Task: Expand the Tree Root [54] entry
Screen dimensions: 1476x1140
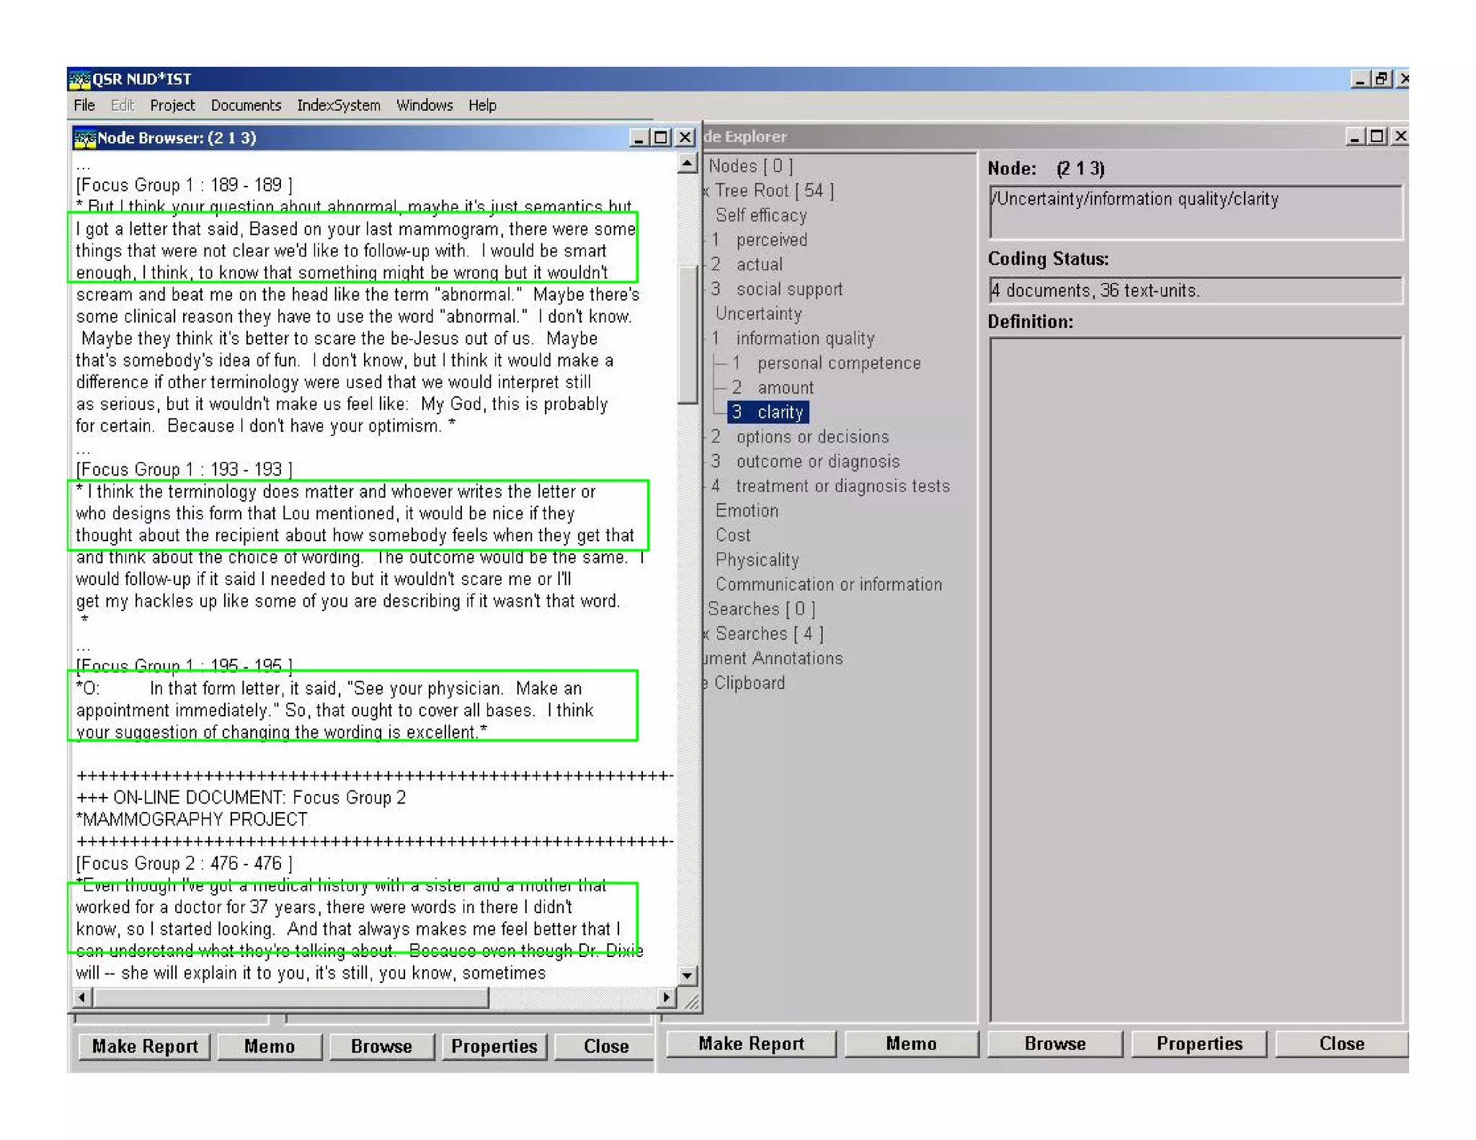Action: [x=773, y=191]
